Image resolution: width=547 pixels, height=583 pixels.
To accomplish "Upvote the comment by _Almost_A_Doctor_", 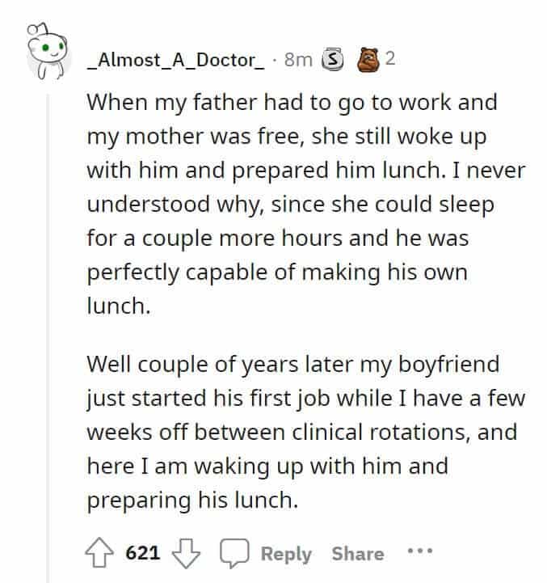I will click(99, 553).
